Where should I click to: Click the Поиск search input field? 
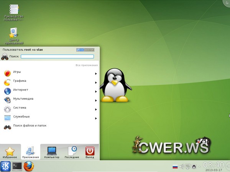(x=57, y=56)
